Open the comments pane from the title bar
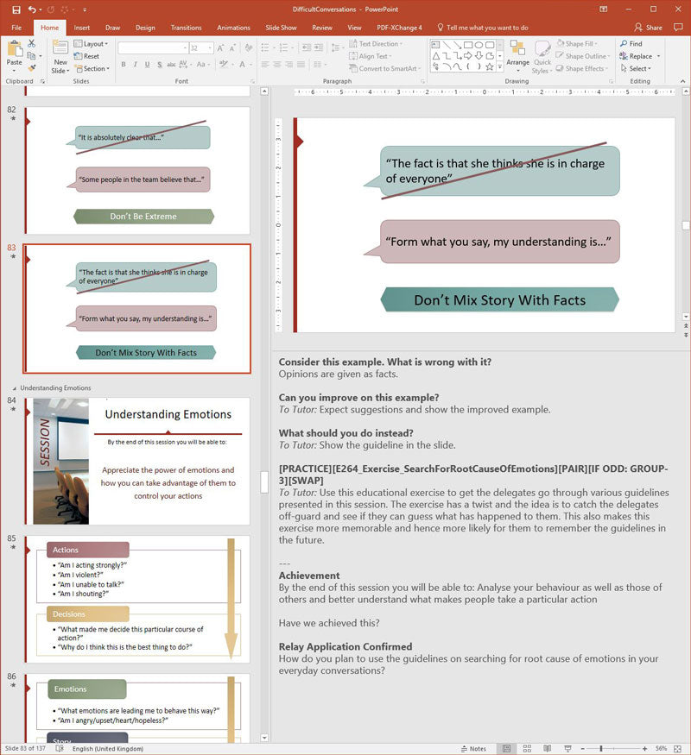This screenshot has height=755, width=691. coord(678,28)
